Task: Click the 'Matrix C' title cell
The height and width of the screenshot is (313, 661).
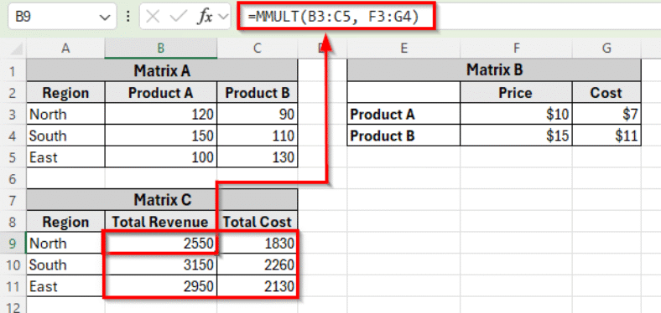Action: (x=162, y=200)
